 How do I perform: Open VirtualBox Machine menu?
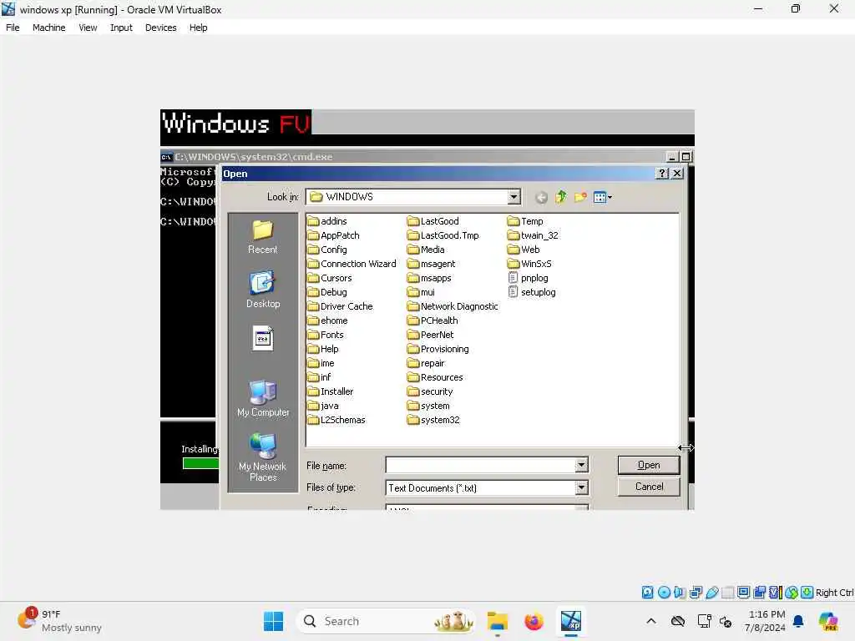click(x=48, y=28)
